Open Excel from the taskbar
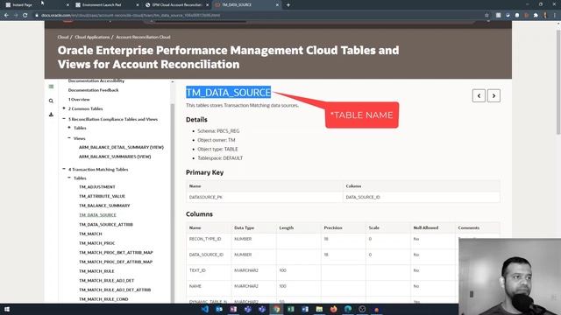Screen dimensions: 561x315 291,309
